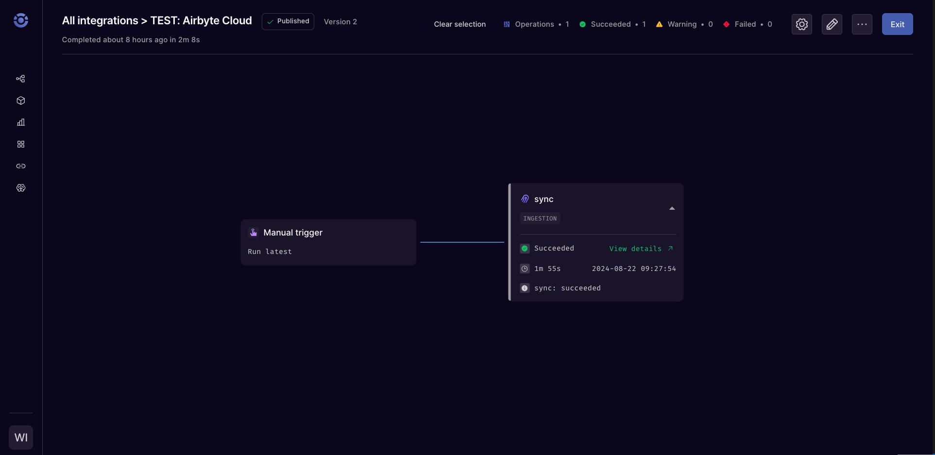
Task: Open the link connections sidebar icon
Action: 21,166
